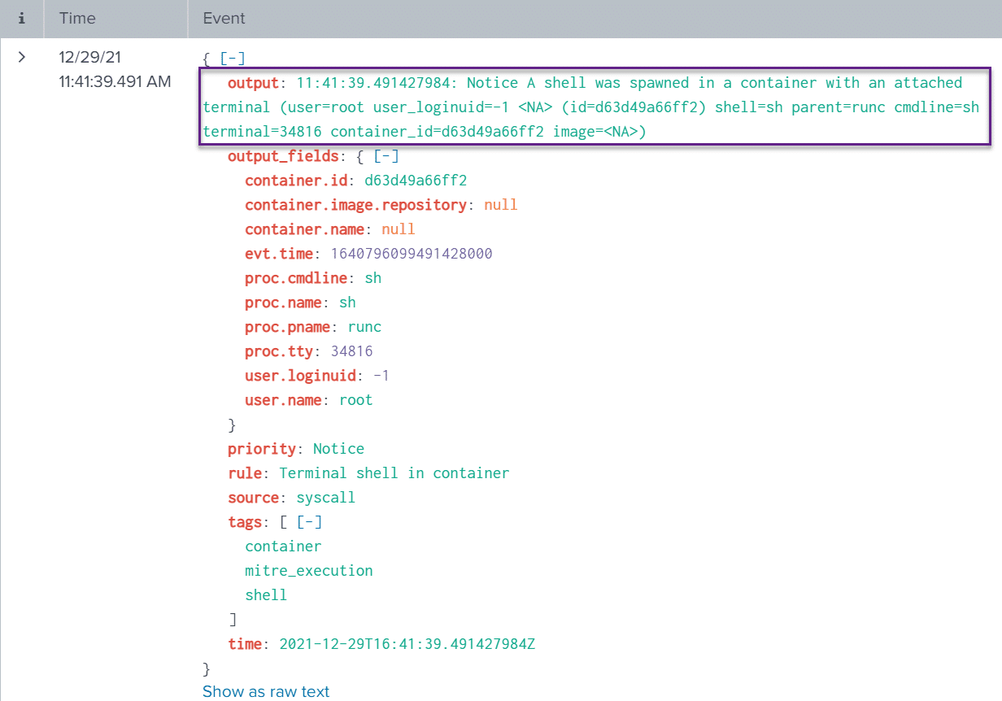The image size is (1002, 701).
Task: Select the mitre_execution tag
Action: pyautogui.click(x=308, y=570)
